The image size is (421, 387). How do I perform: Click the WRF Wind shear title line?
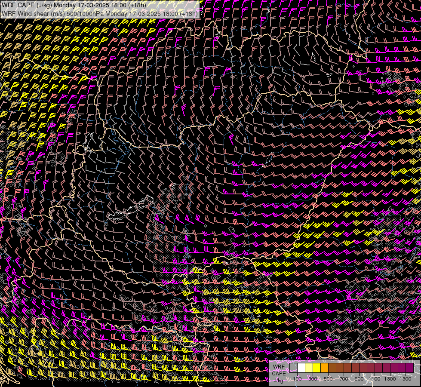tap(100, 13)
